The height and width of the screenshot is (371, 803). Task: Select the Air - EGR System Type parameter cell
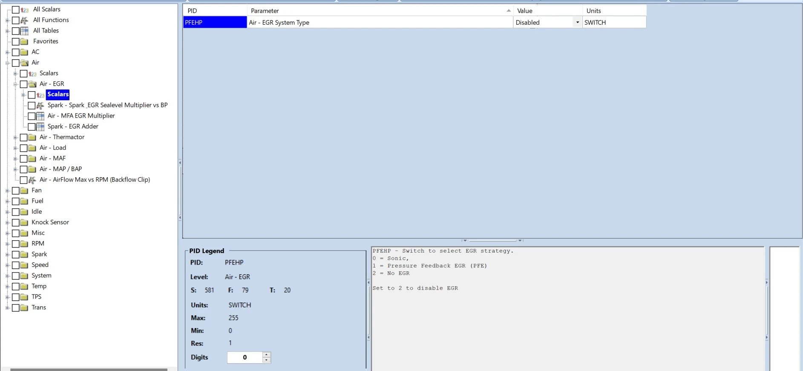(380, 22)
